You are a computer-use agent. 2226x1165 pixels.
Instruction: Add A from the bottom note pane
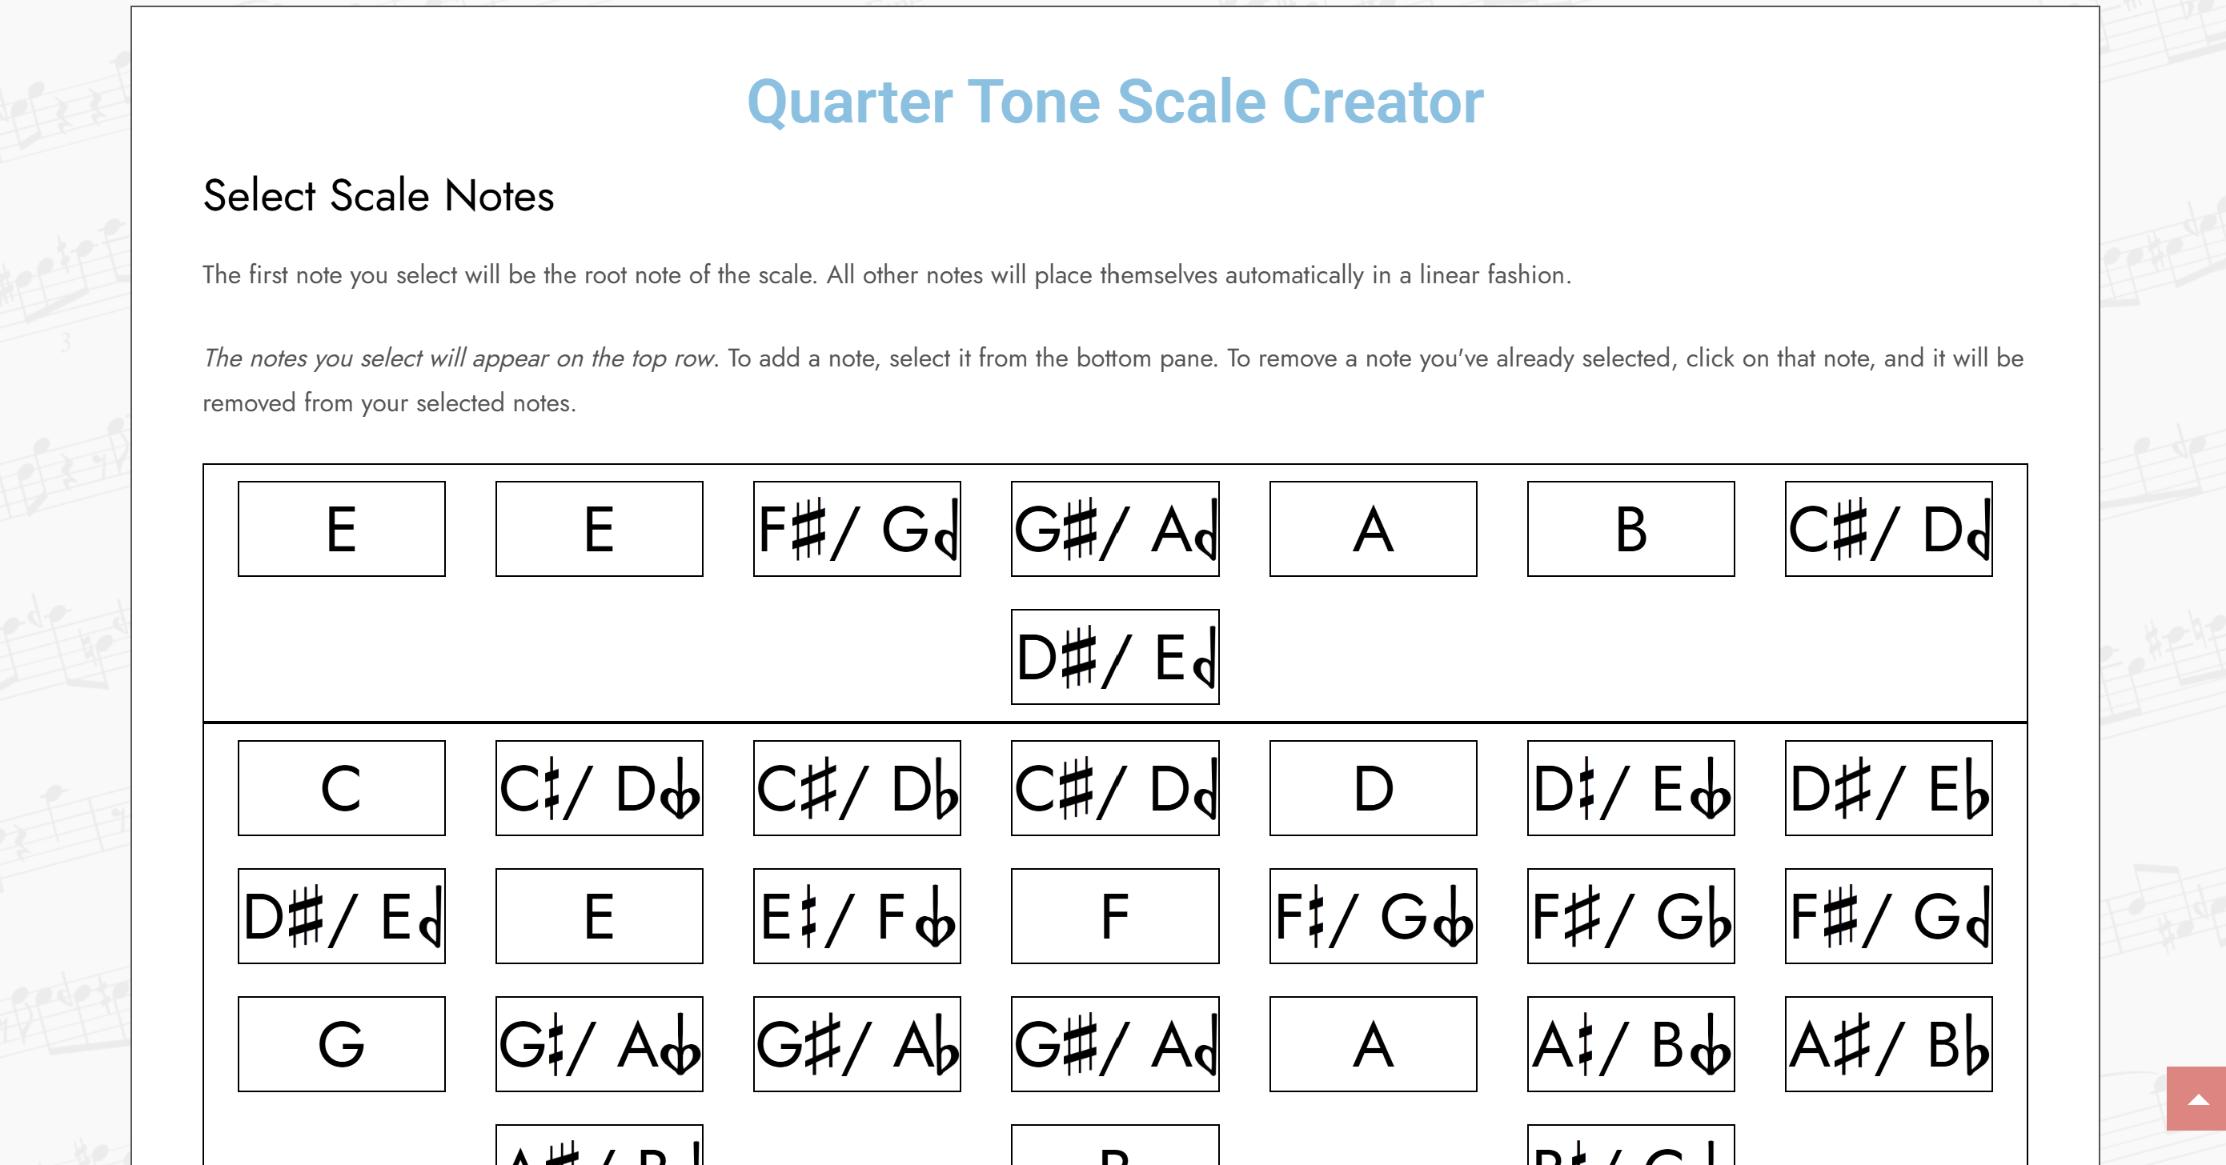tap(1372, 1044)
